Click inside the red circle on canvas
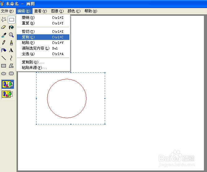This screenshot has height=172, width=207. click(x=67, y=98)
